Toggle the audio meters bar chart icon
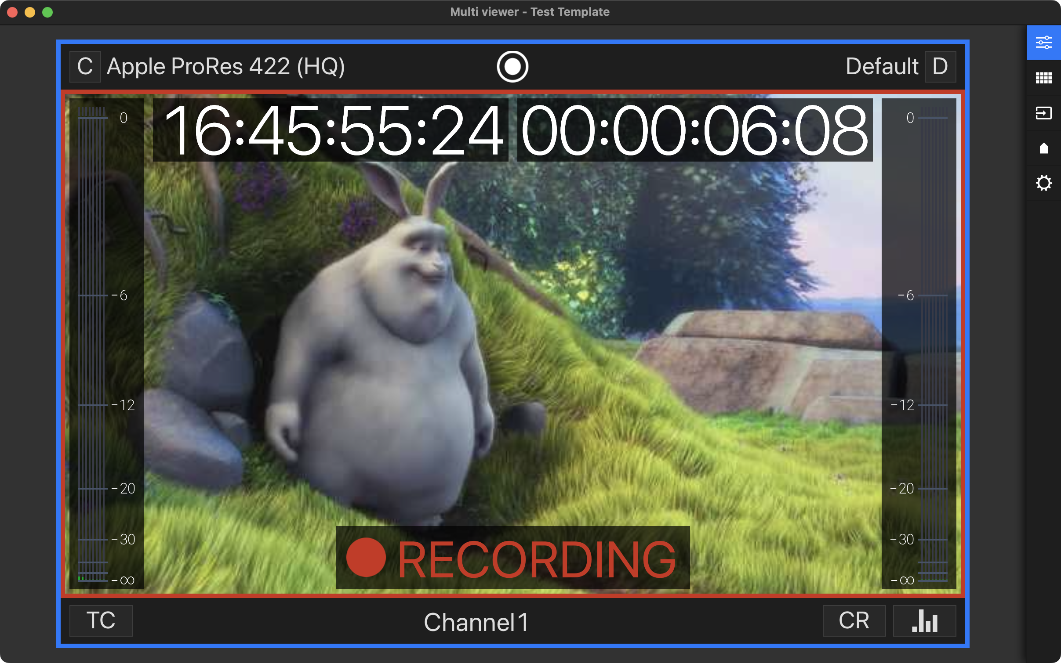Viewport: 1061px width, 663px height. pos(925,620)
